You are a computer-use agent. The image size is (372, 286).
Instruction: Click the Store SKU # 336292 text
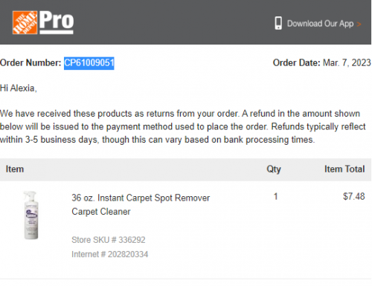coord(109,240)
